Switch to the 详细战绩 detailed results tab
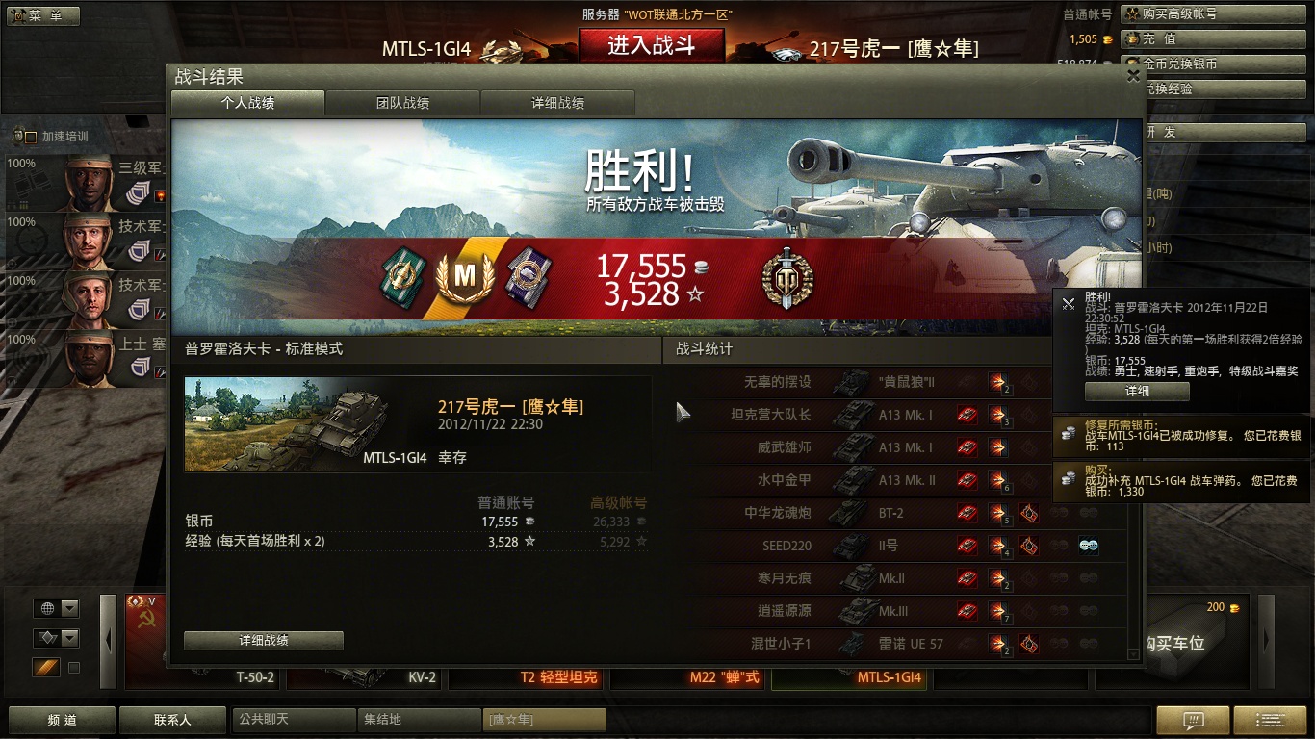Image resolution: width=1315 pixels, height=739 pixels. click(557, 103)
